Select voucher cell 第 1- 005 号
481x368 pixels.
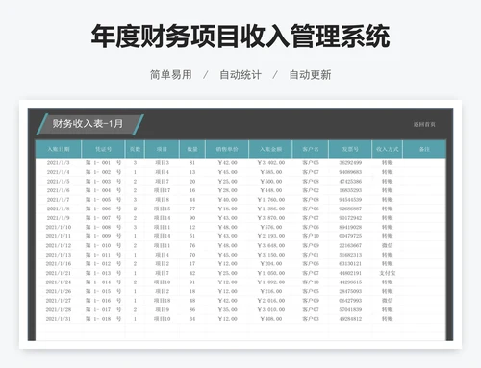(103, 200)
